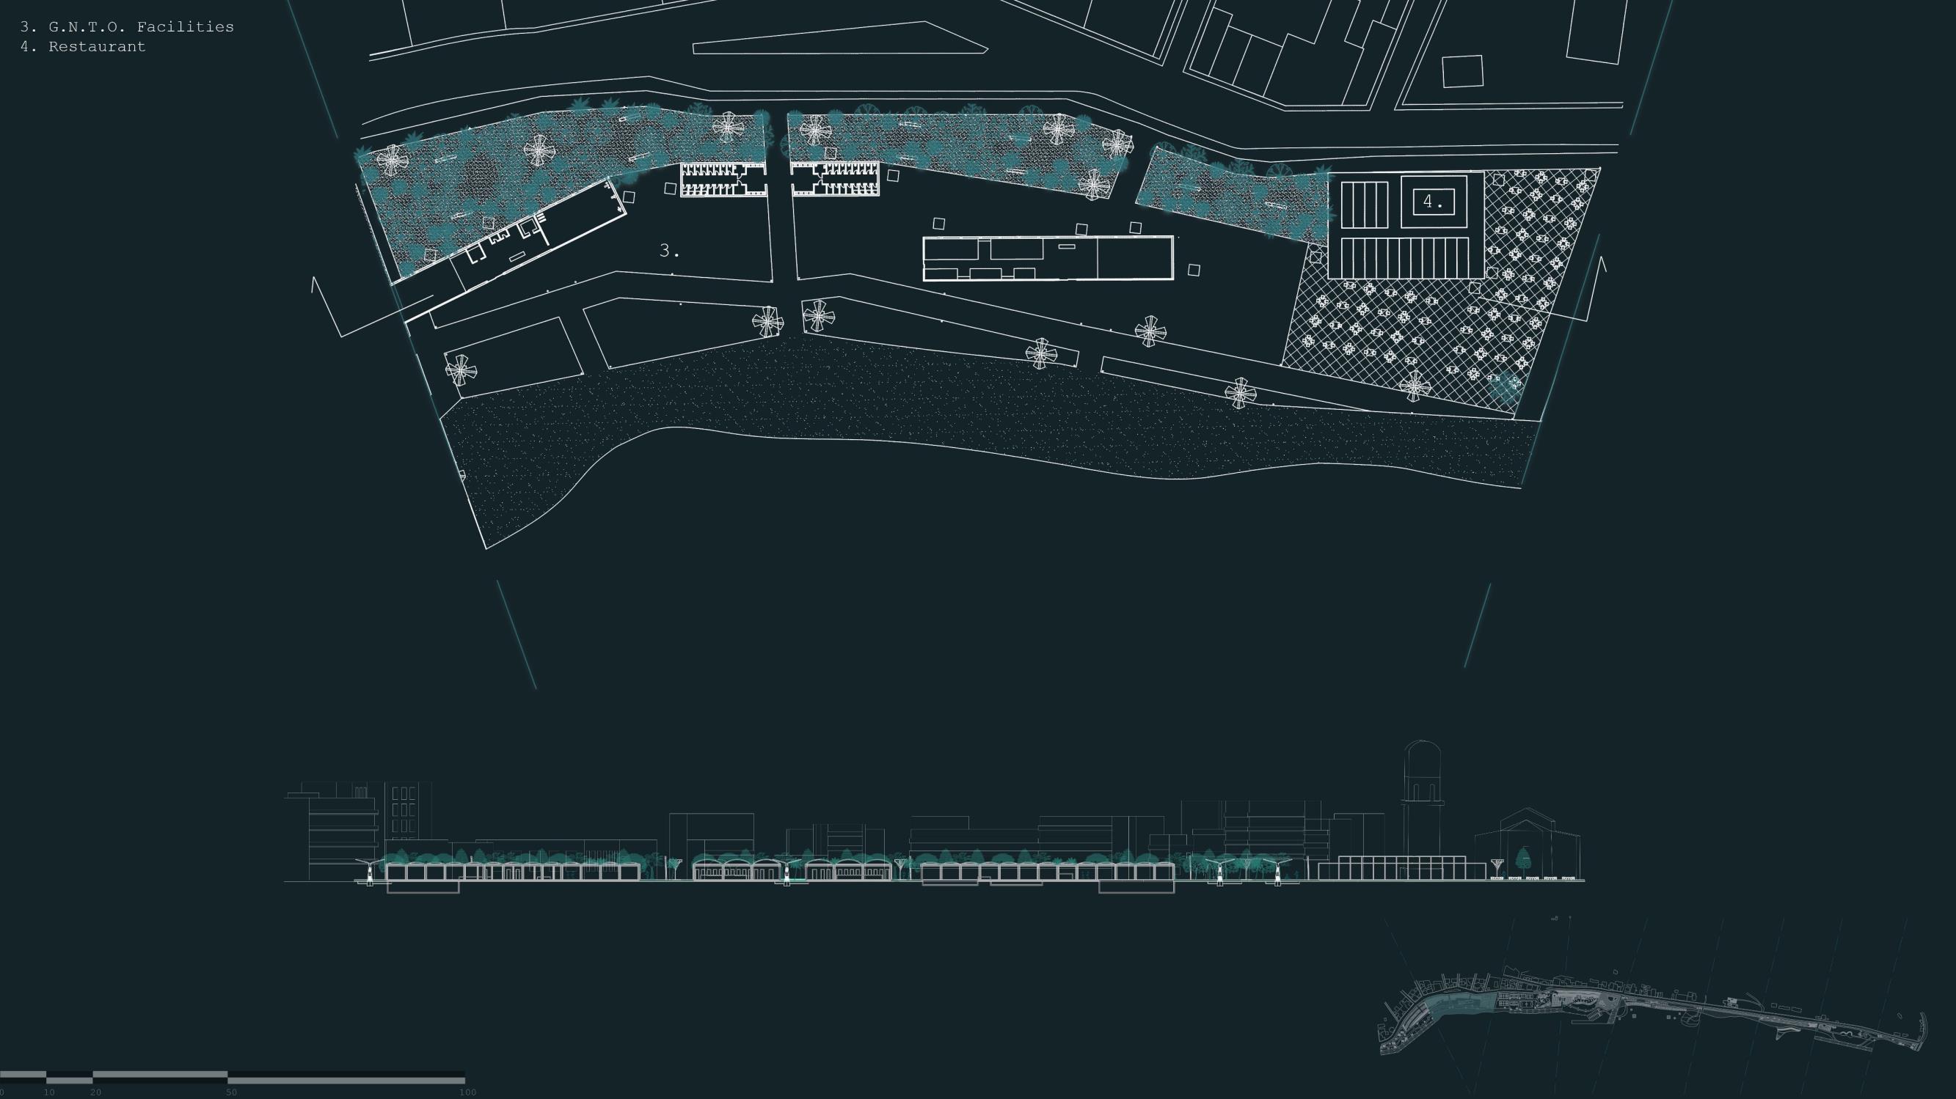The image size is (1956, 1099).
Task: Click the '3. G.N.T.O. Facilities' legend text
Action: 127,26
